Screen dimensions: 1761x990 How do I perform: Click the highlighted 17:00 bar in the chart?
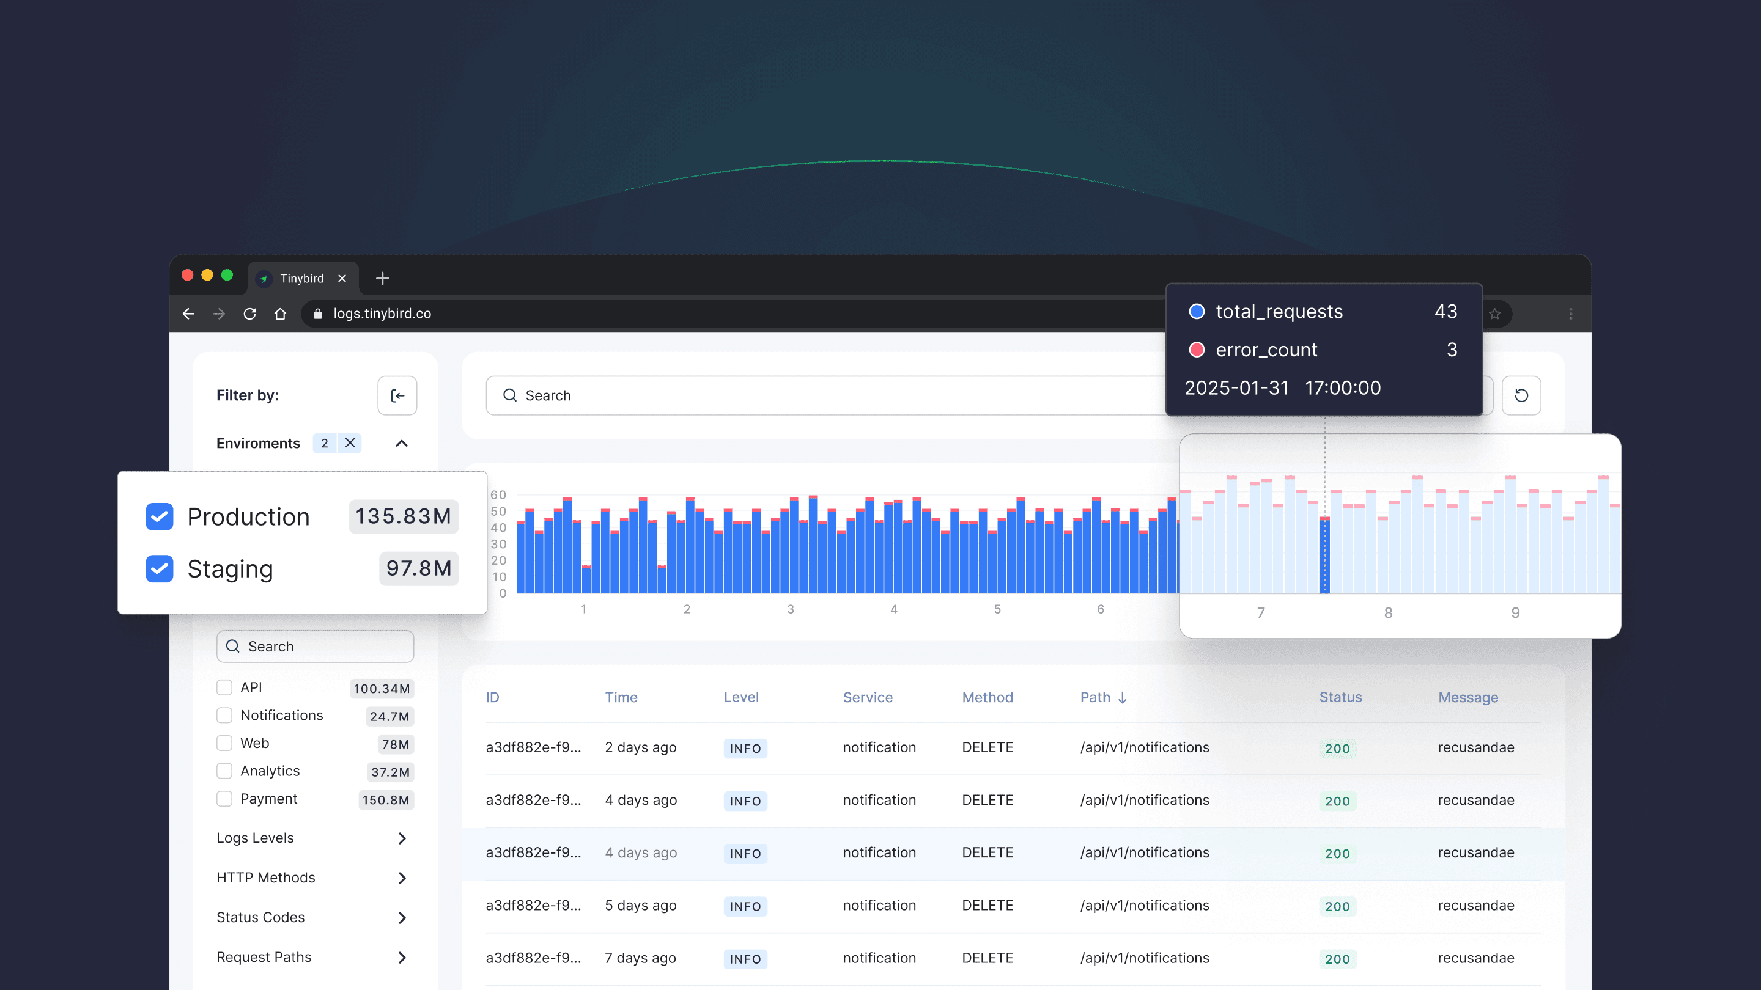point(1324,555)
